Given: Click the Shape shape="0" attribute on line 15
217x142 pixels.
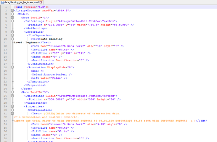Looking at the screenshot, I should pos(50,57).
